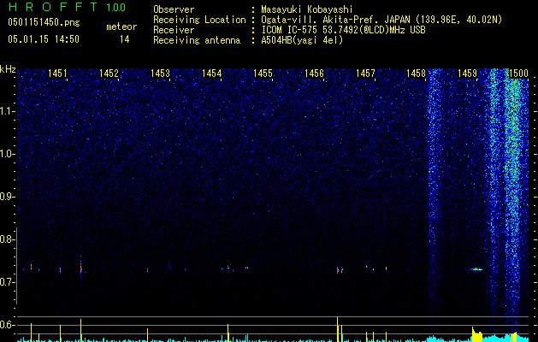Click the tallest yellow power spike near 1456
Image resolution: width=538 pixels, height=342 pixels.
pyautogui.click(x=338, y=329)
